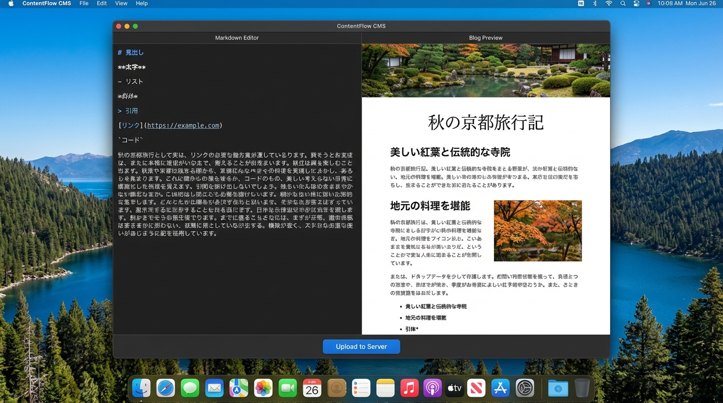
Task: Insert a list with the - リスト shortcut
Action: (130, 81)
